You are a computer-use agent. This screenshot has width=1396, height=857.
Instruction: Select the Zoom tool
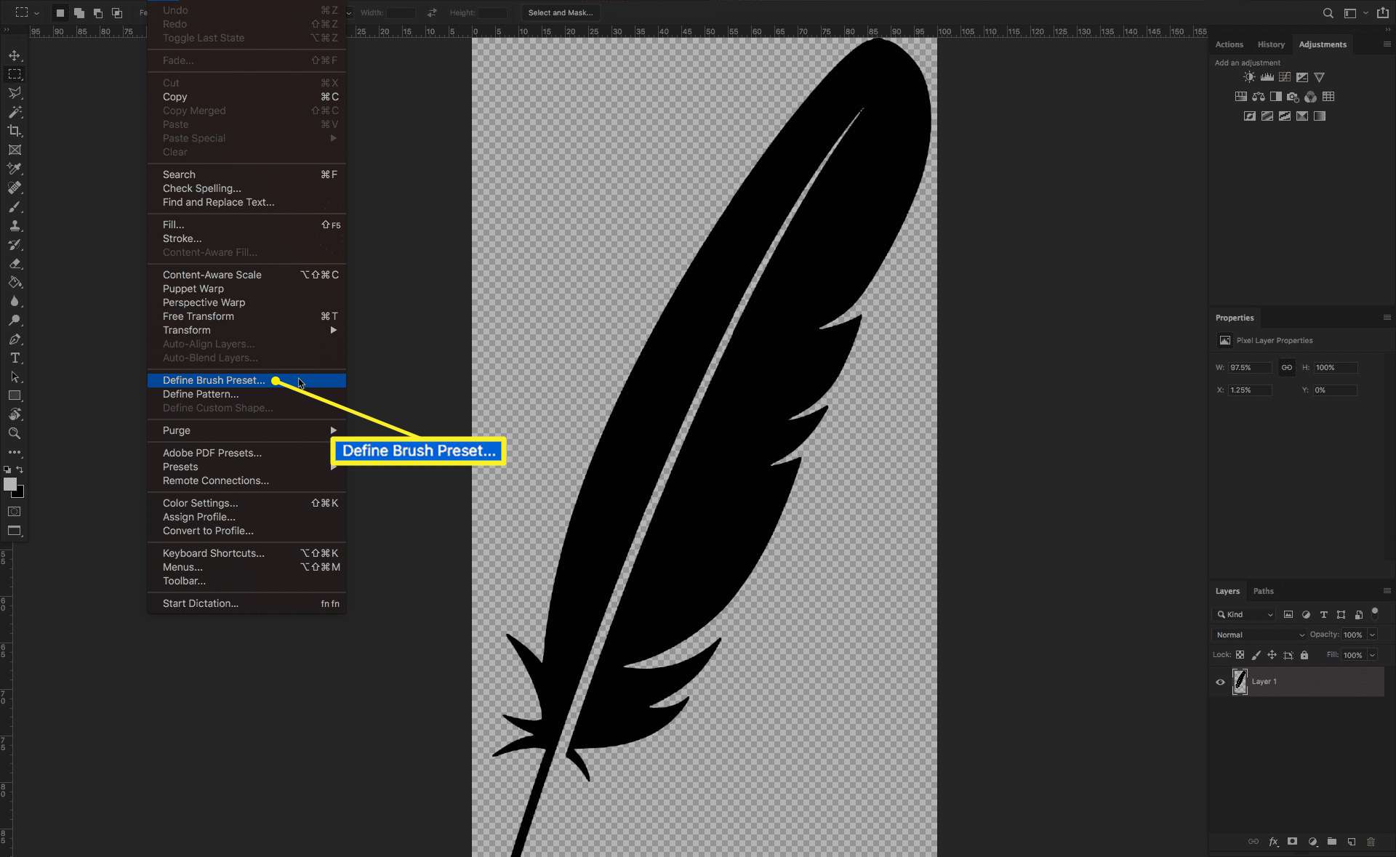tap(14, 432)
